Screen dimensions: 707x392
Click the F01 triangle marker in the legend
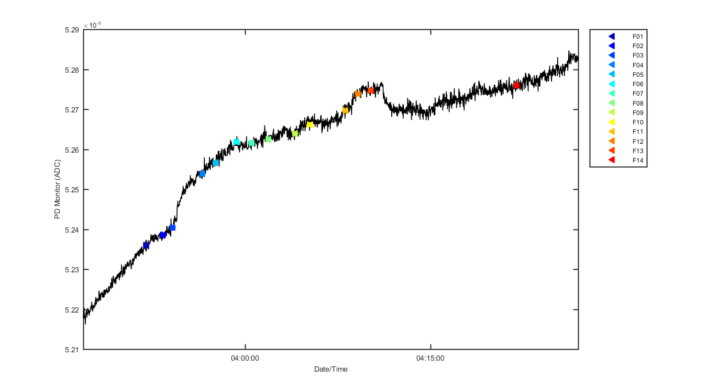pyautogui.click(x=611, y=36)
